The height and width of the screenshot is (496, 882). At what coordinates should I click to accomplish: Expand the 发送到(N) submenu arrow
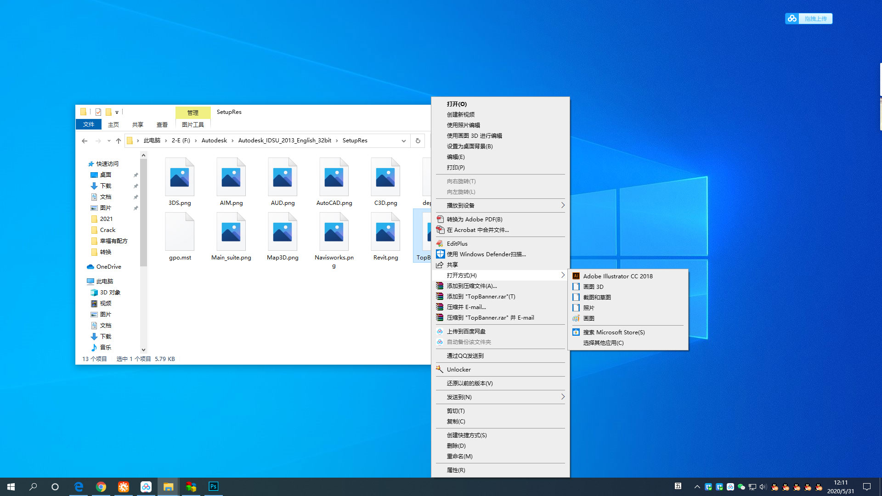tap(562, 397)
